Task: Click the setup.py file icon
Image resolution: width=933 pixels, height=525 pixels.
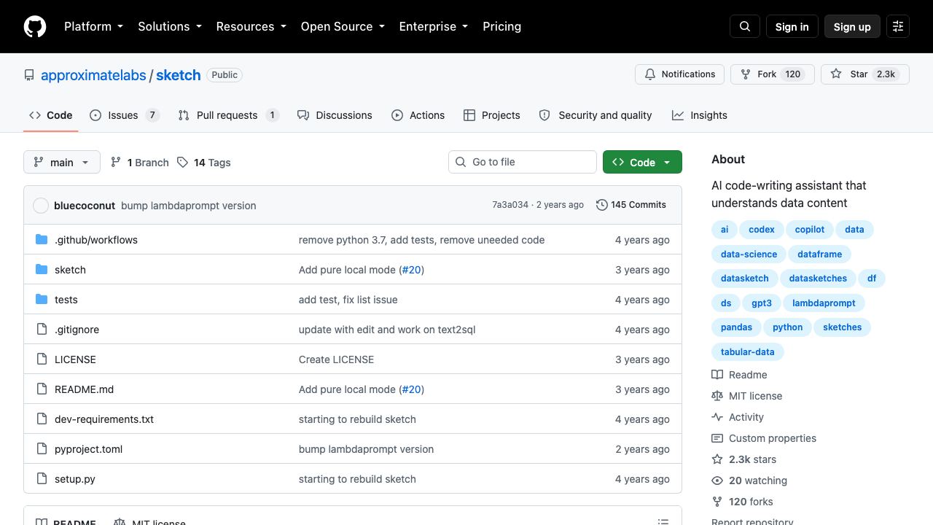Action: (42, 479)
